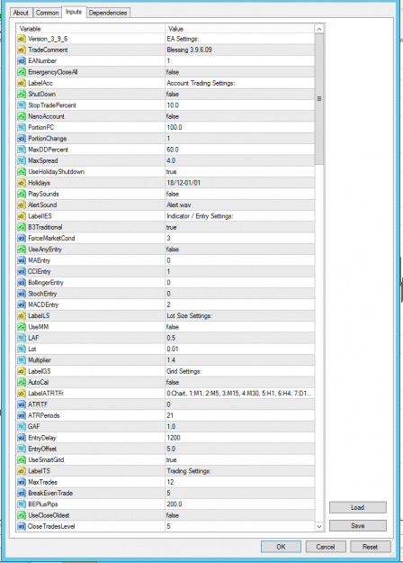Image resolution: width=403 pixels, height=563 pixels.
Task: Select the BollingerEntry variable name
Action: [46, 283]
